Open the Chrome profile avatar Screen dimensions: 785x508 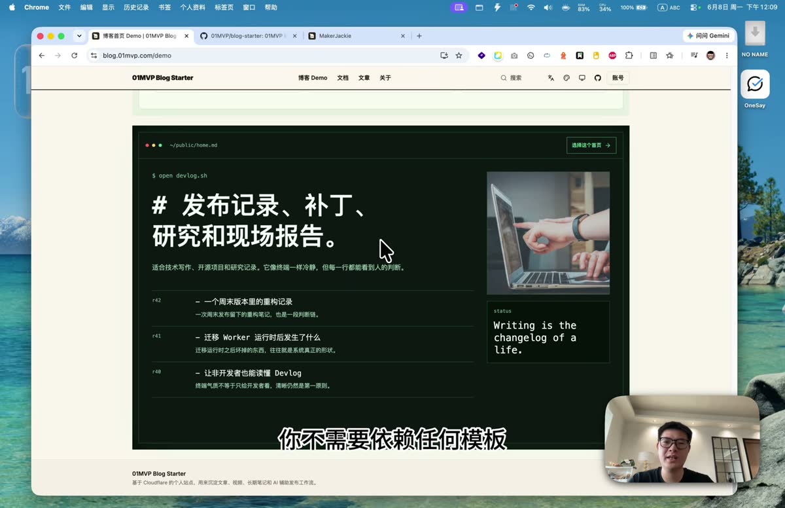pos(710,56)
